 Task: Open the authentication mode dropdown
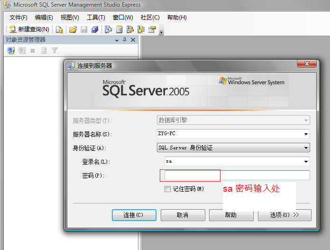click(233, 148)
